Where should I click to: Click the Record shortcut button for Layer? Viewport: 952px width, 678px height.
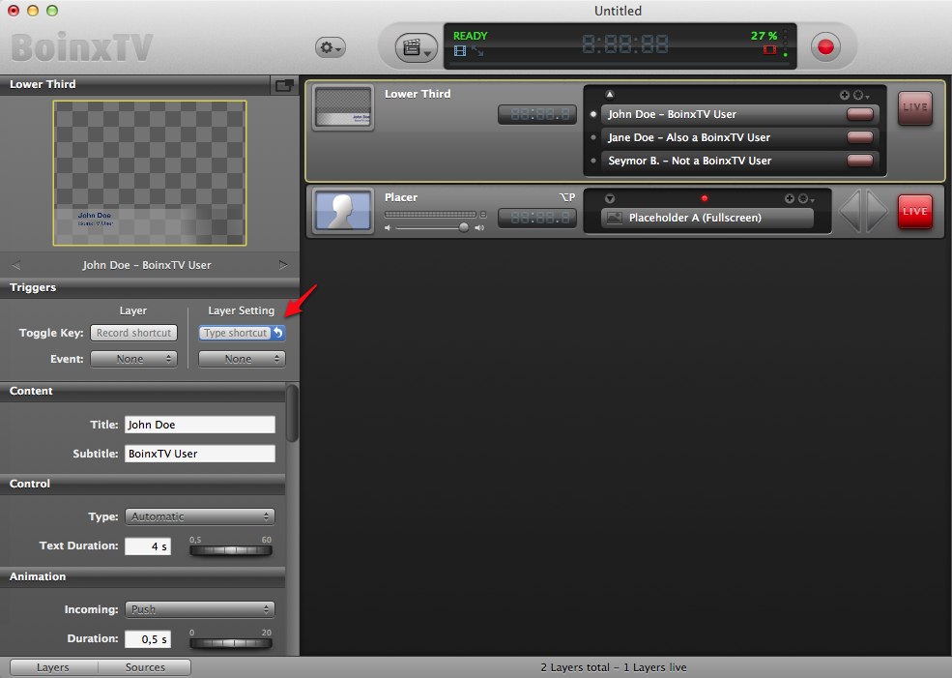pos(133,333)
